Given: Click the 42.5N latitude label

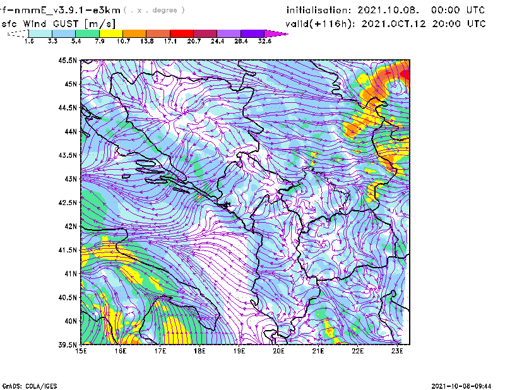Looking at the screenshot, I should pos(68,203).
